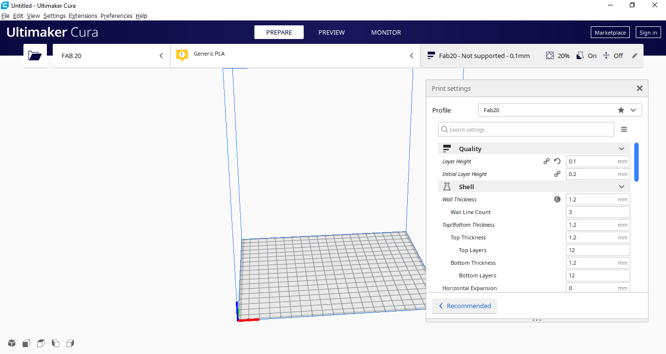
Task: Click the panel resize handle dots
Action: tap(537, 320)
